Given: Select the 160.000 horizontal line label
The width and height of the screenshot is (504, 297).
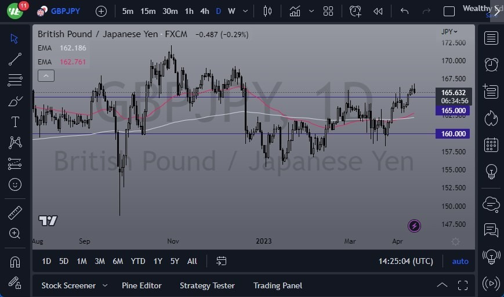Looking at the screenshot, I should (x=452, y=134).
